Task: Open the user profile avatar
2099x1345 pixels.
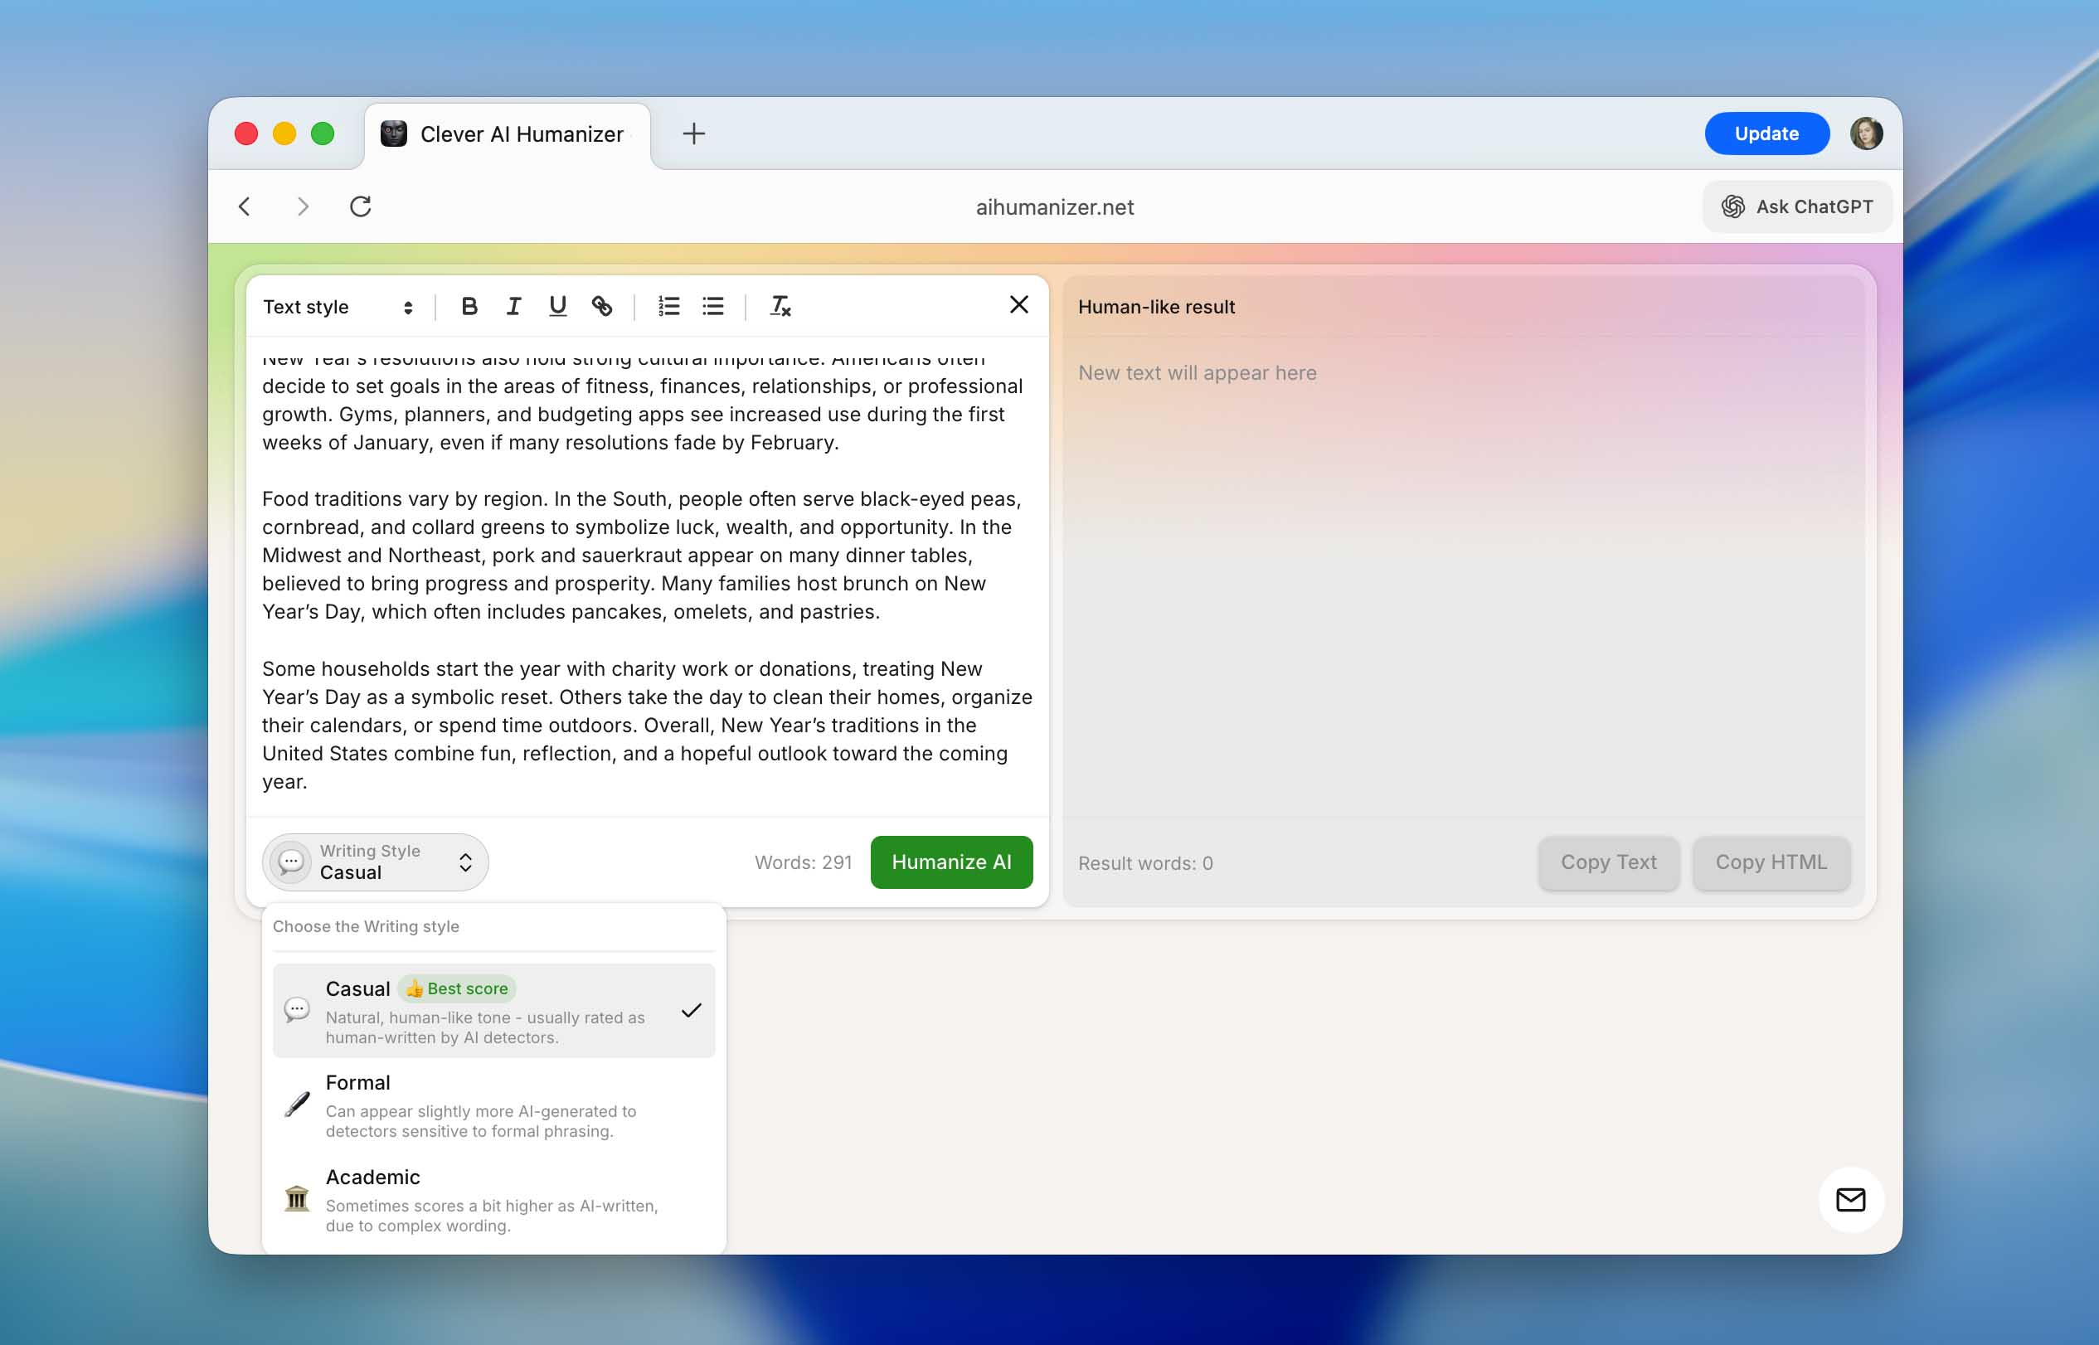Action: 1866,134
